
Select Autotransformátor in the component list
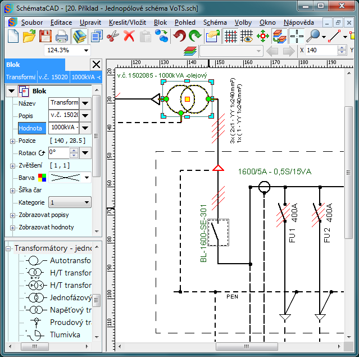70,261
